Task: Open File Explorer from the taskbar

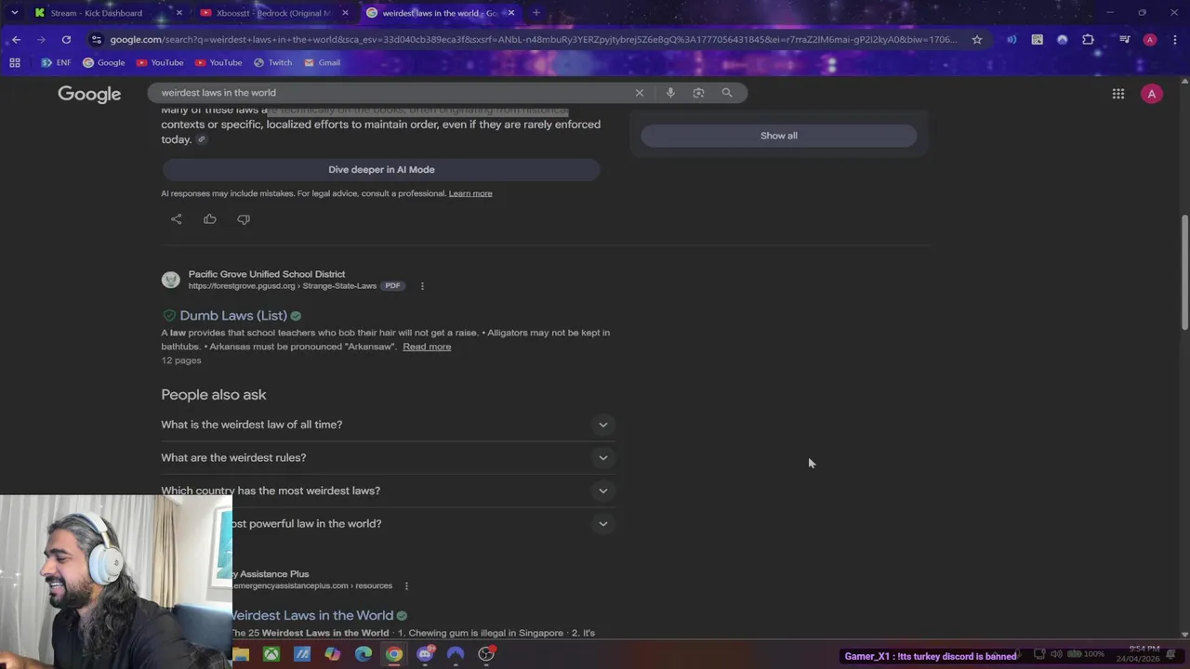Action: 241,654
